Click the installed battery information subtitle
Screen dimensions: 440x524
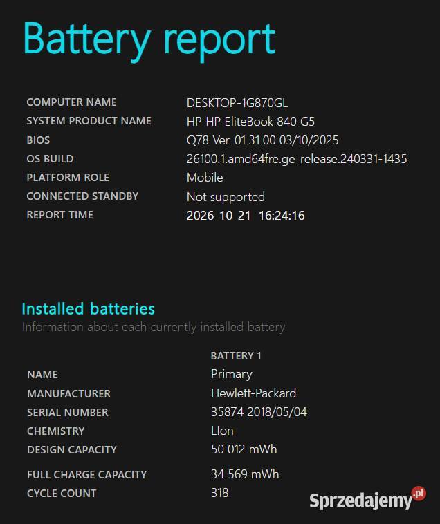coord(154,327)
